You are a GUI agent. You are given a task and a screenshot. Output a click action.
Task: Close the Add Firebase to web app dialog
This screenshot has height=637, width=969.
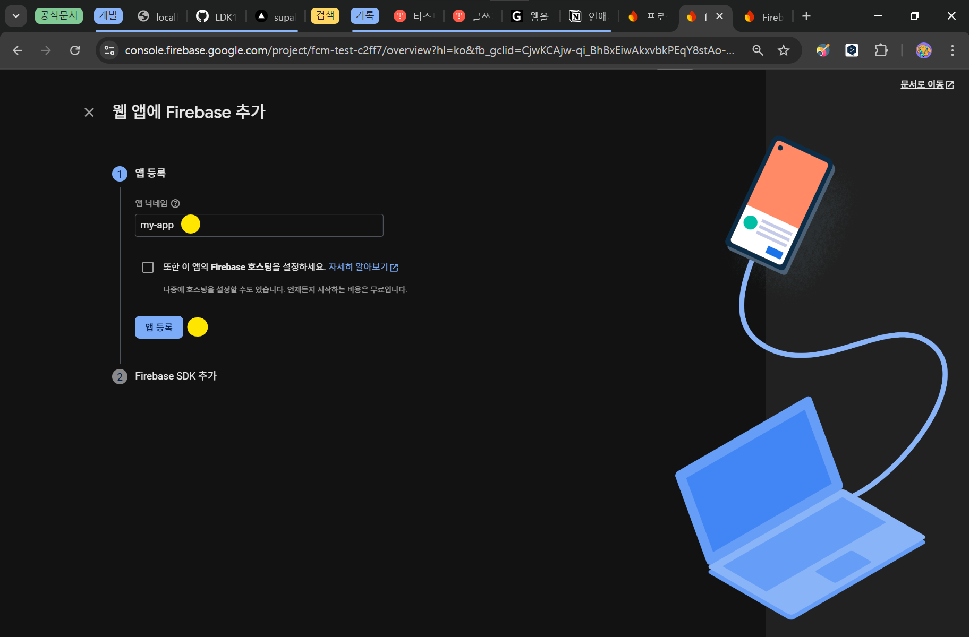click(x=89, y=113)
